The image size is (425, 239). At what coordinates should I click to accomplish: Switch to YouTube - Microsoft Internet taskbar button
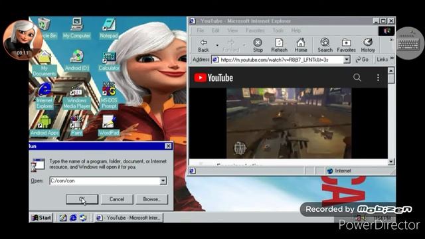(x=129, y=218)
